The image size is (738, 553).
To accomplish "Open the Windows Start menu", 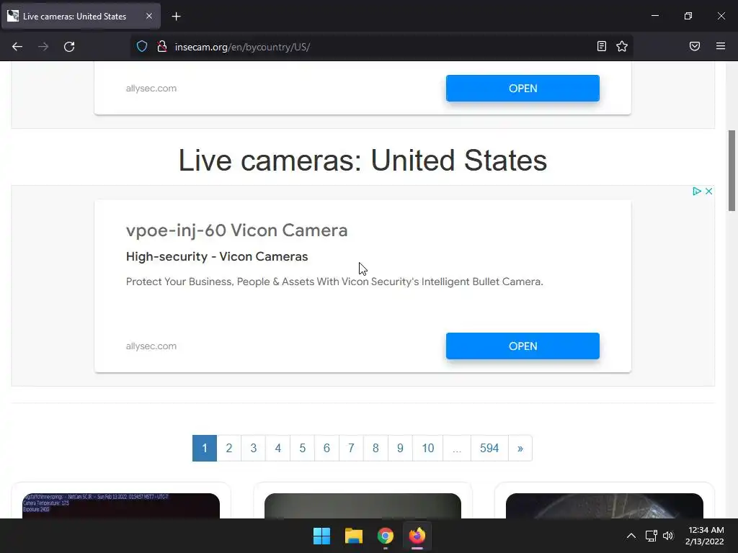I will (322, 536).
